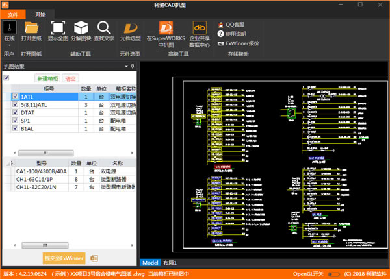
Task: Uncheck the 1ATL cabinet row checkbox
Action: click(15, 97)
